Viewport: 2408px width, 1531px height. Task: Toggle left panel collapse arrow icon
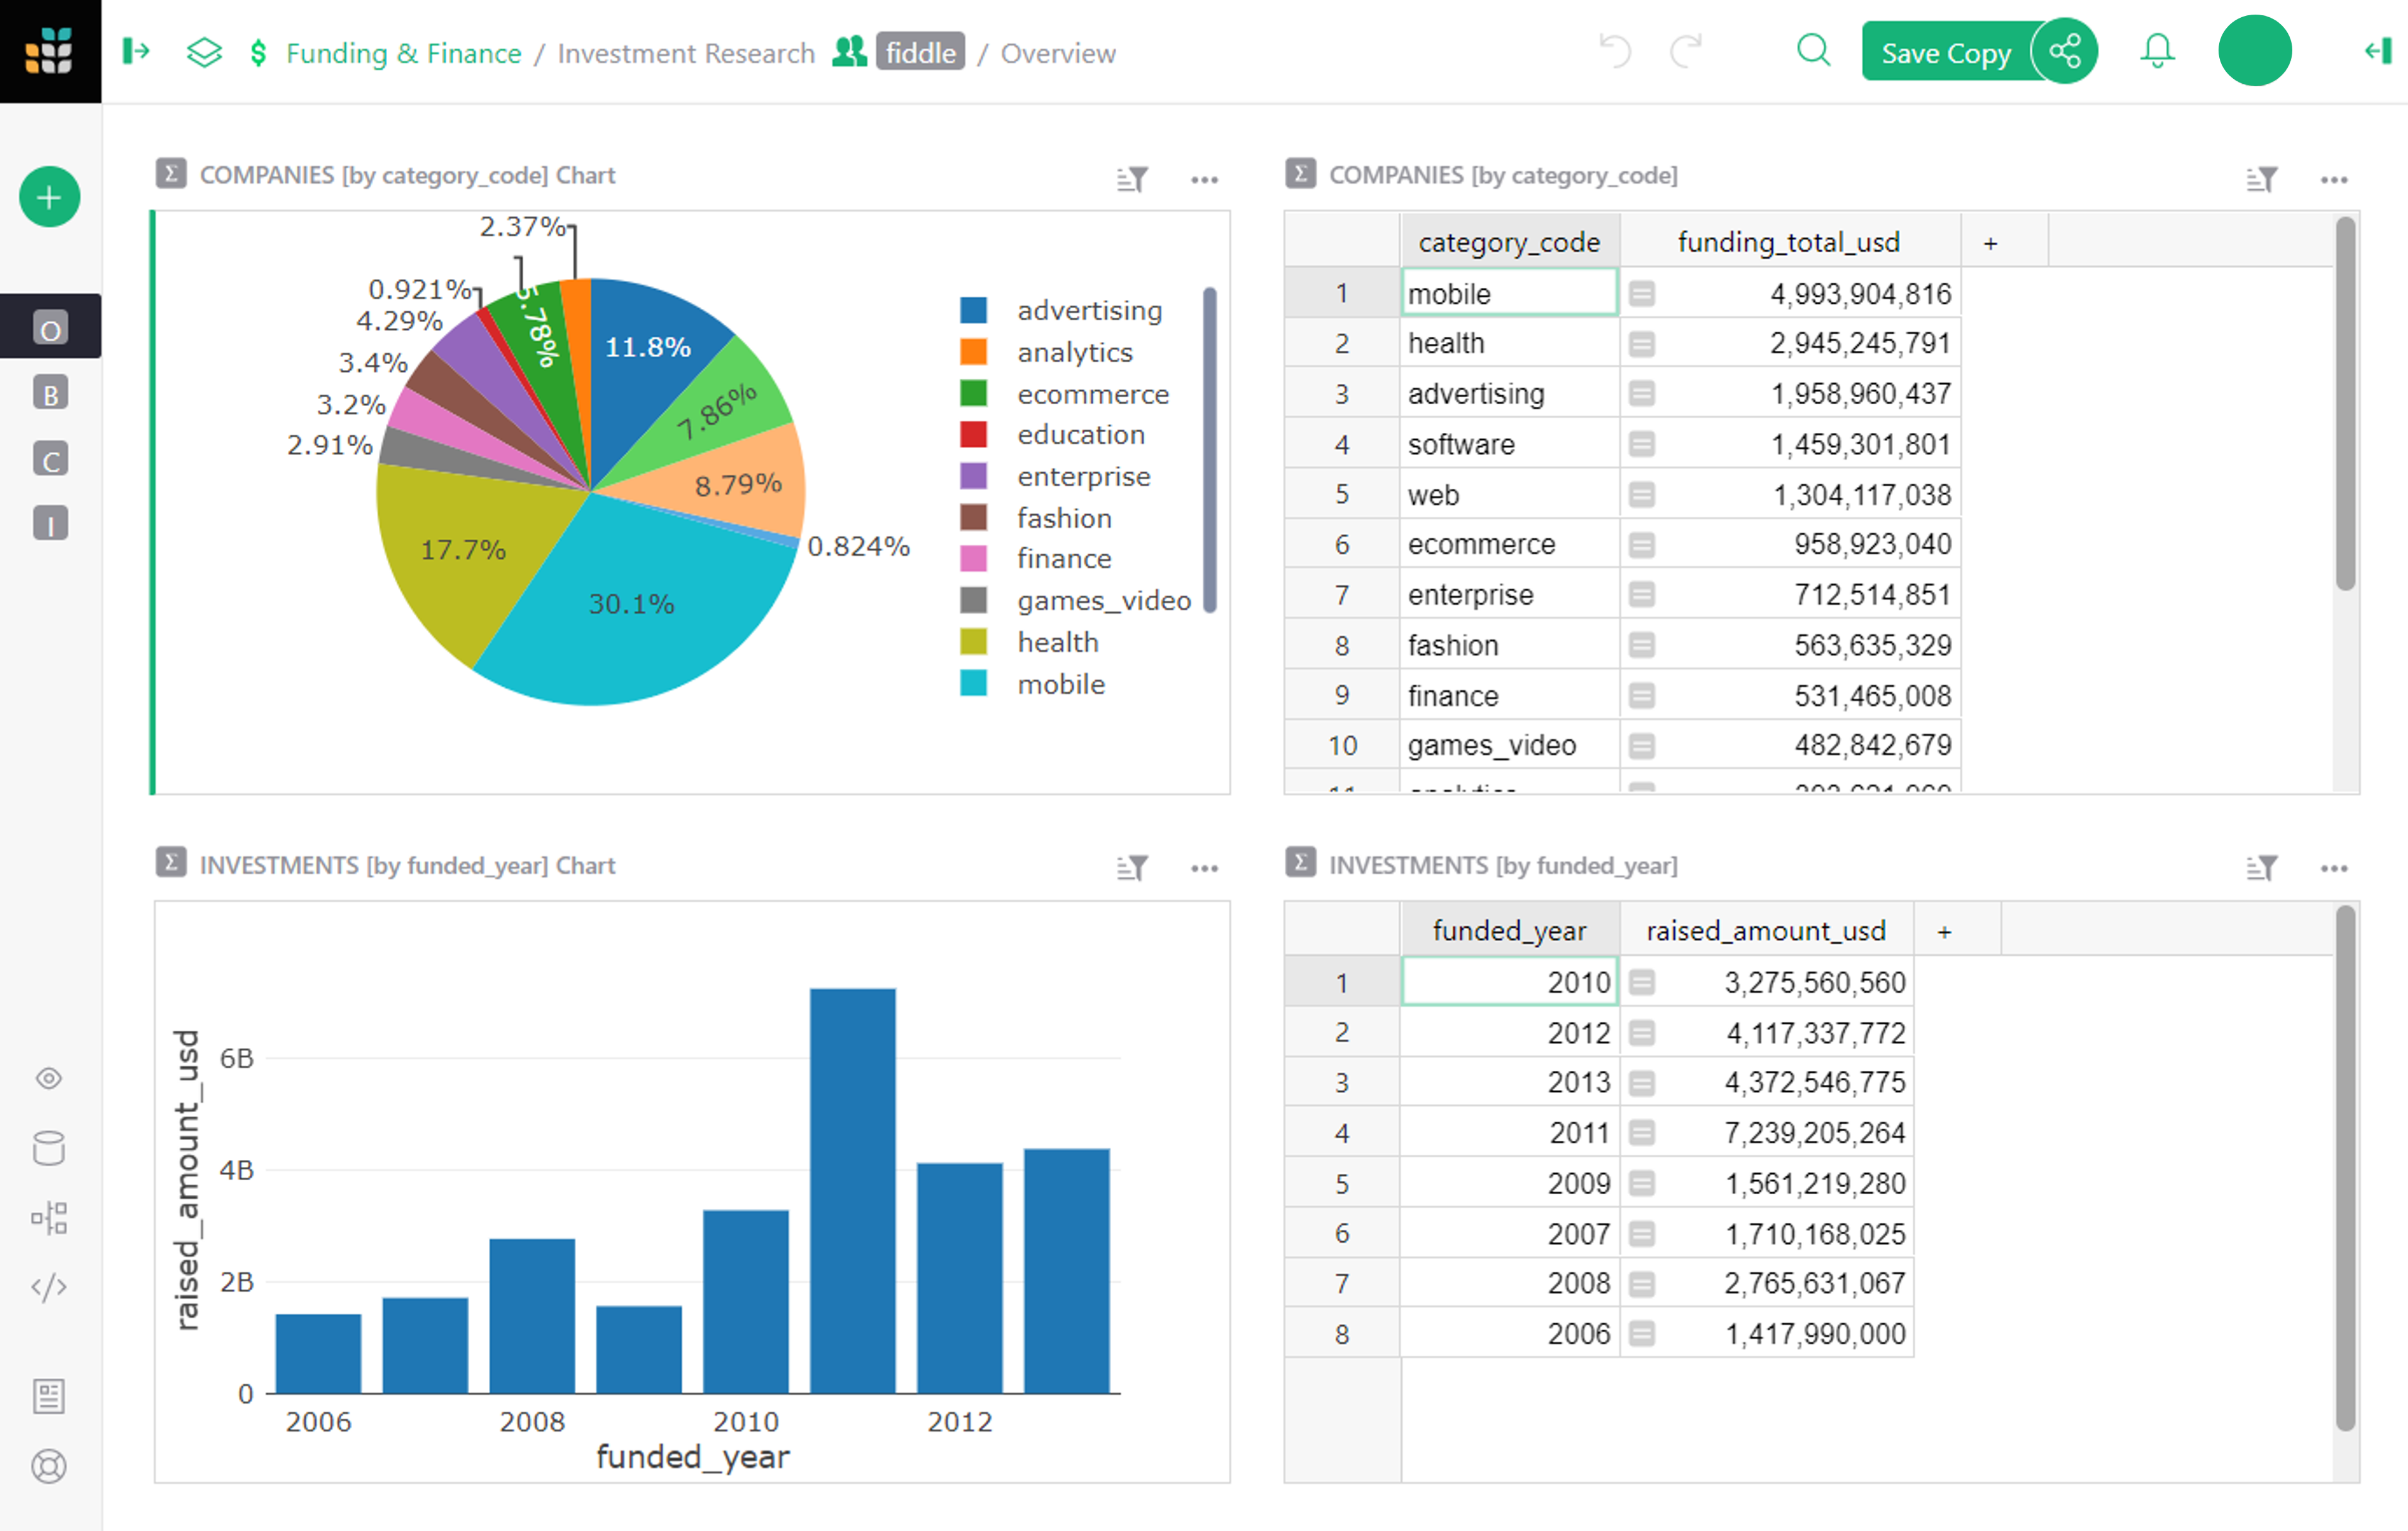136,51
